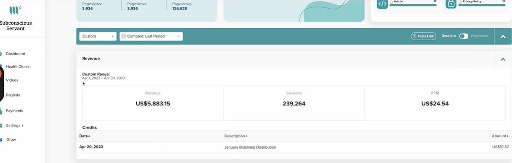This screenshot has height=163, width=512.
Task: Click the info icon beside Ads.txt
Action: [391, 2]
